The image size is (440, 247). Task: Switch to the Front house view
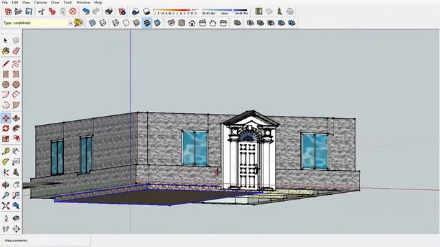coord(192,23)
